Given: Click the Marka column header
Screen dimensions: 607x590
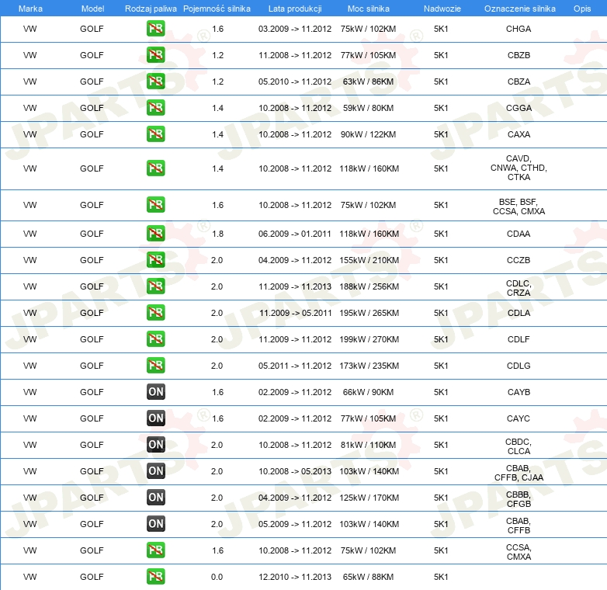Looking at the screenshot, I should pyautogui.click(x=30, y=9).
